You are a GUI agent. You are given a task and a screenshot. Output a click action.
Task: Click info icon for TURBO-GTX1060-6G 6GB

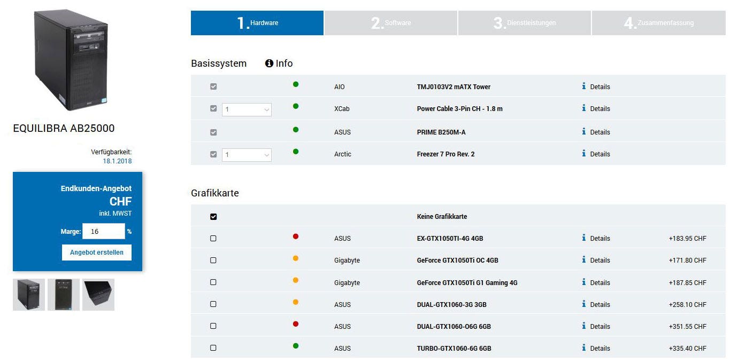pos(584,348)
